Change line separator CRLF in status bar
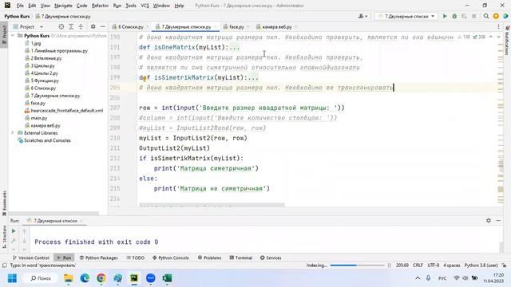This screenshot has height=287, width=511. click(418, 265)
